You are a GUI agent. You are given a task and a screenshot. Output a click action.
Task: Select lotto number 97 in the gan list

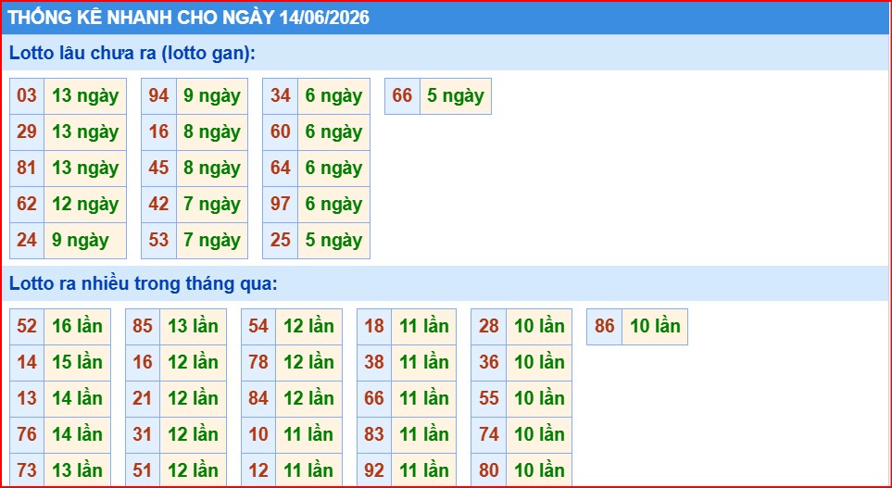tap(281, 205)
